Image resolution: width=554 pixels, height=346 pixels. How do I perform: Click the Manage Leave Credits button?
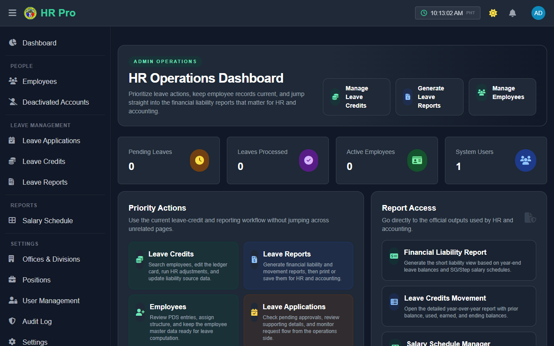pos(357,97)
